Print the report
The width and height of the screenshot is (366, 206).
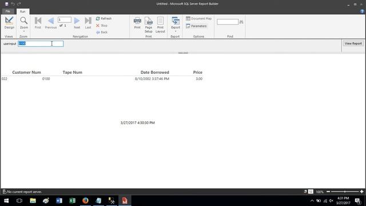[x=137, y=23]
